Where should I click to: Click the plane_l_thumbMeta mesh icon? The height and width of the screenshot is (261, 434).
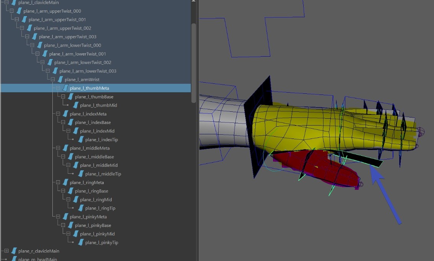pos(65,88)
